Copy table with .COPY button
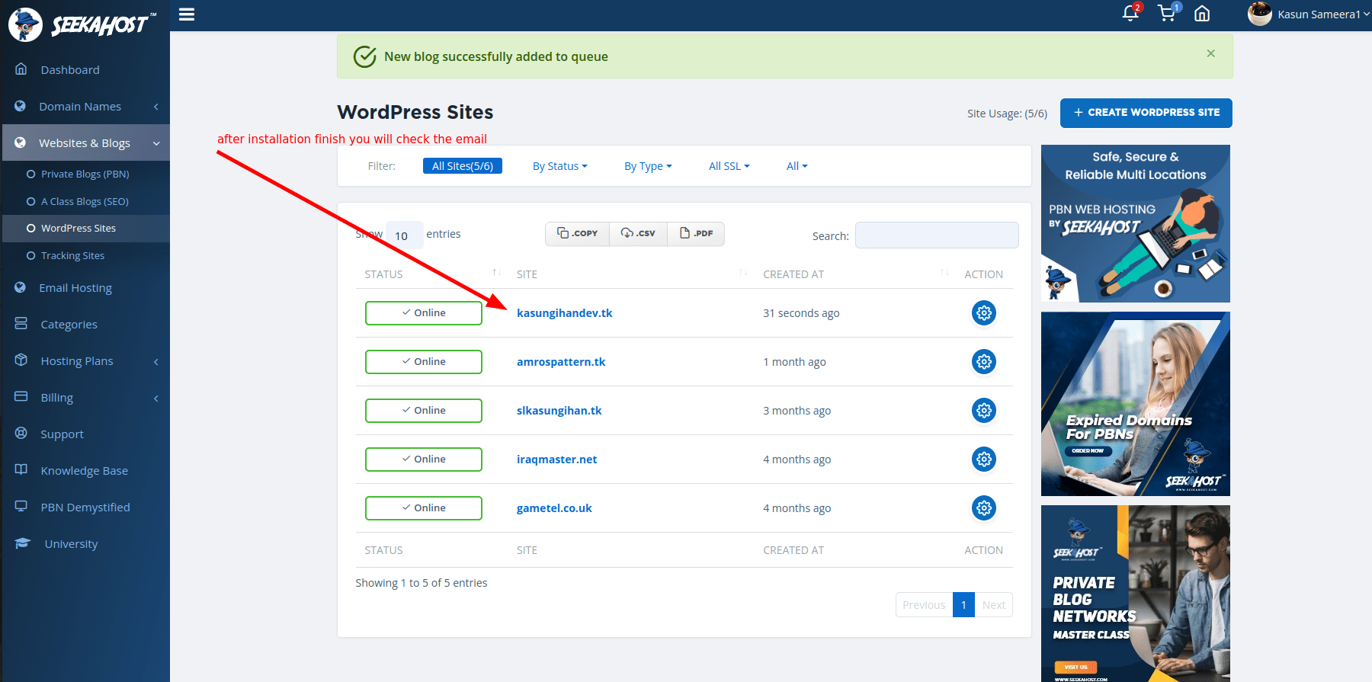This screenshot has width=1372, height=682. coord(577,233)
